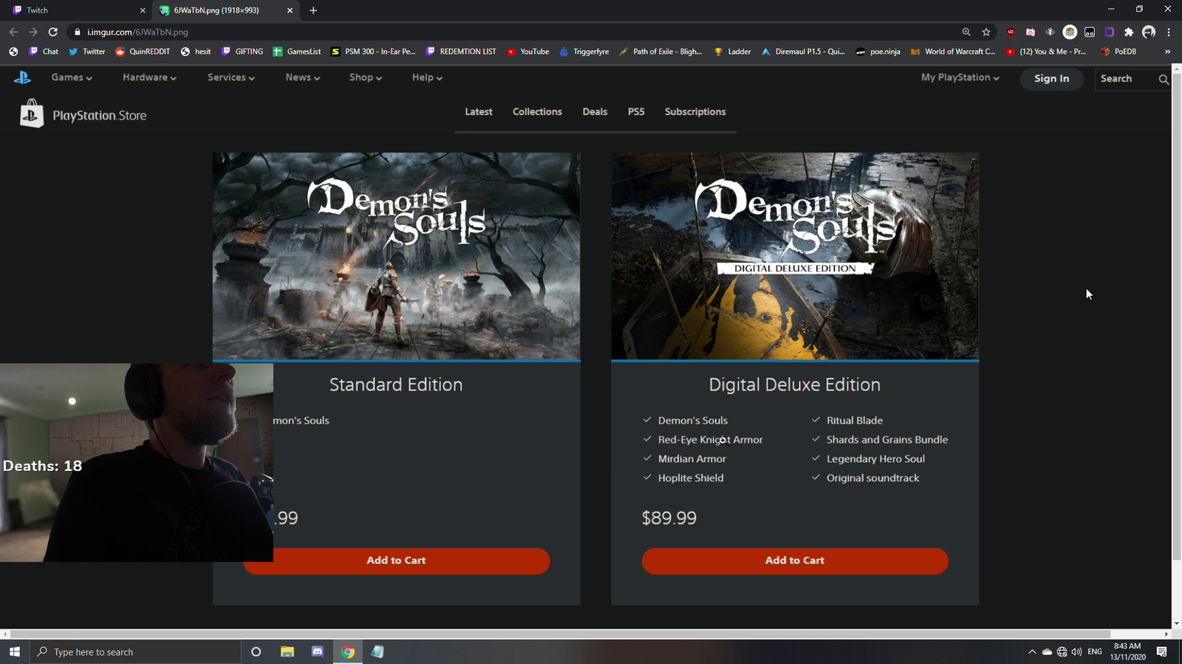Click the horizontal scrollbar at page bottom

click(560, 634)
